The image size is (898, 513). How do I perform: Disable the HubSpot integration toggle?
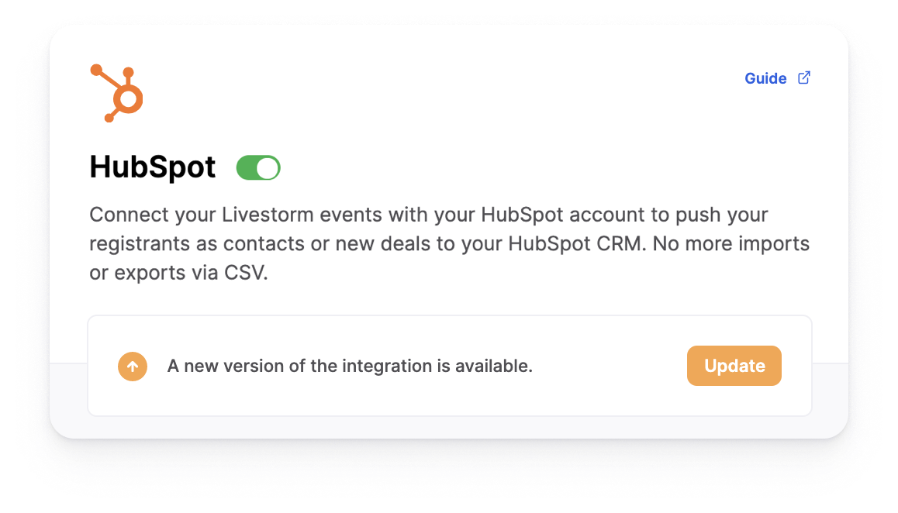click(x=258, y=167)
